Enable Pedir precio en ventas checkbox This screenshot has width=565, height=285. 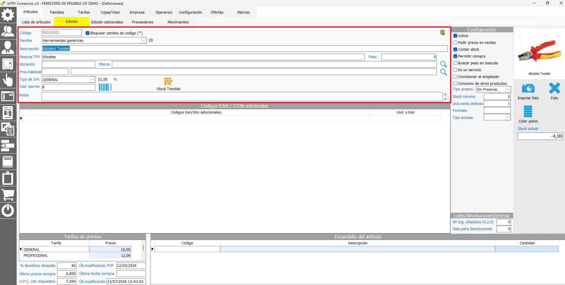[455, 43]
